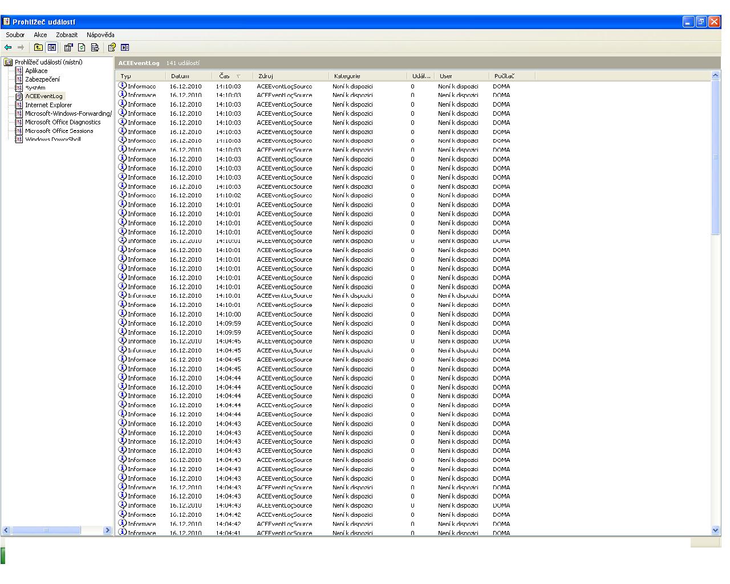This screenshot has width=730, height=584.
Task: Click the Microsoft-Windows-Forwarding log icon
Action: (x=19, y=113)
